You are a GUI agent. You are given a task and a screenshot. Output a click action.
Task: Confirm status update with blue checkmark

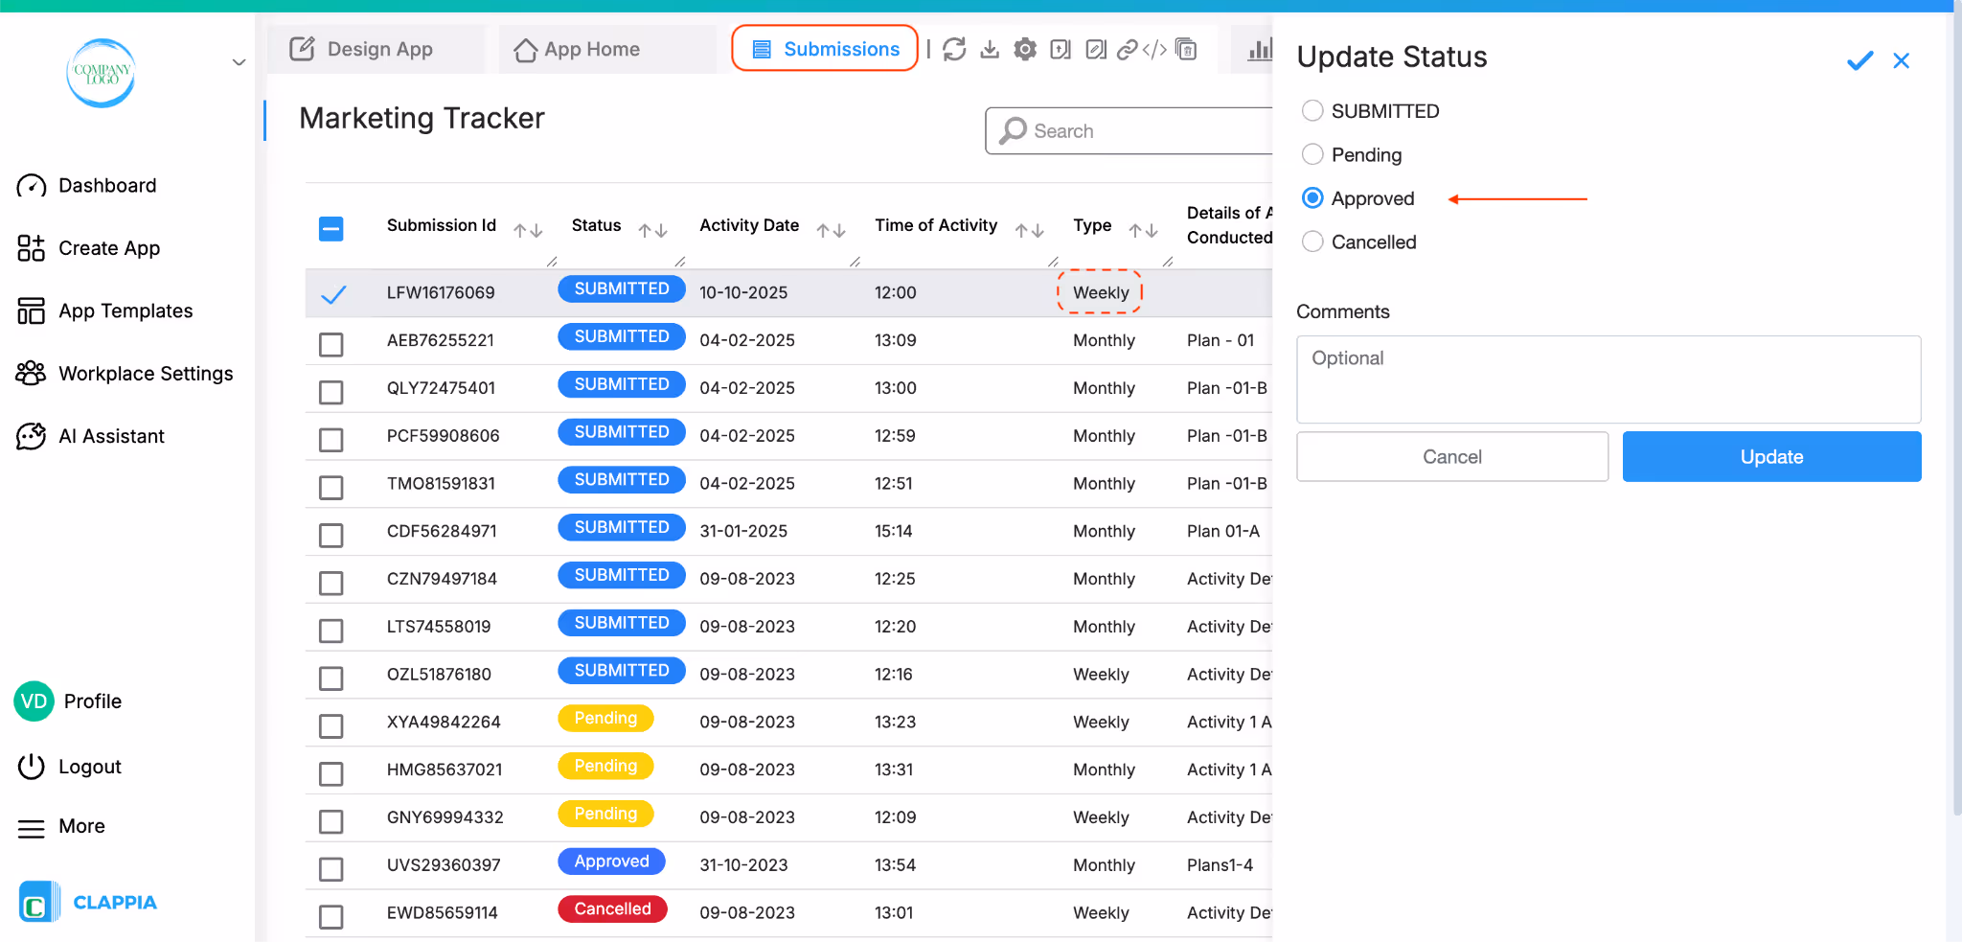(1859, 60)
